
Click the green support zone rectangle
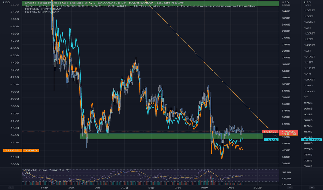172,136
